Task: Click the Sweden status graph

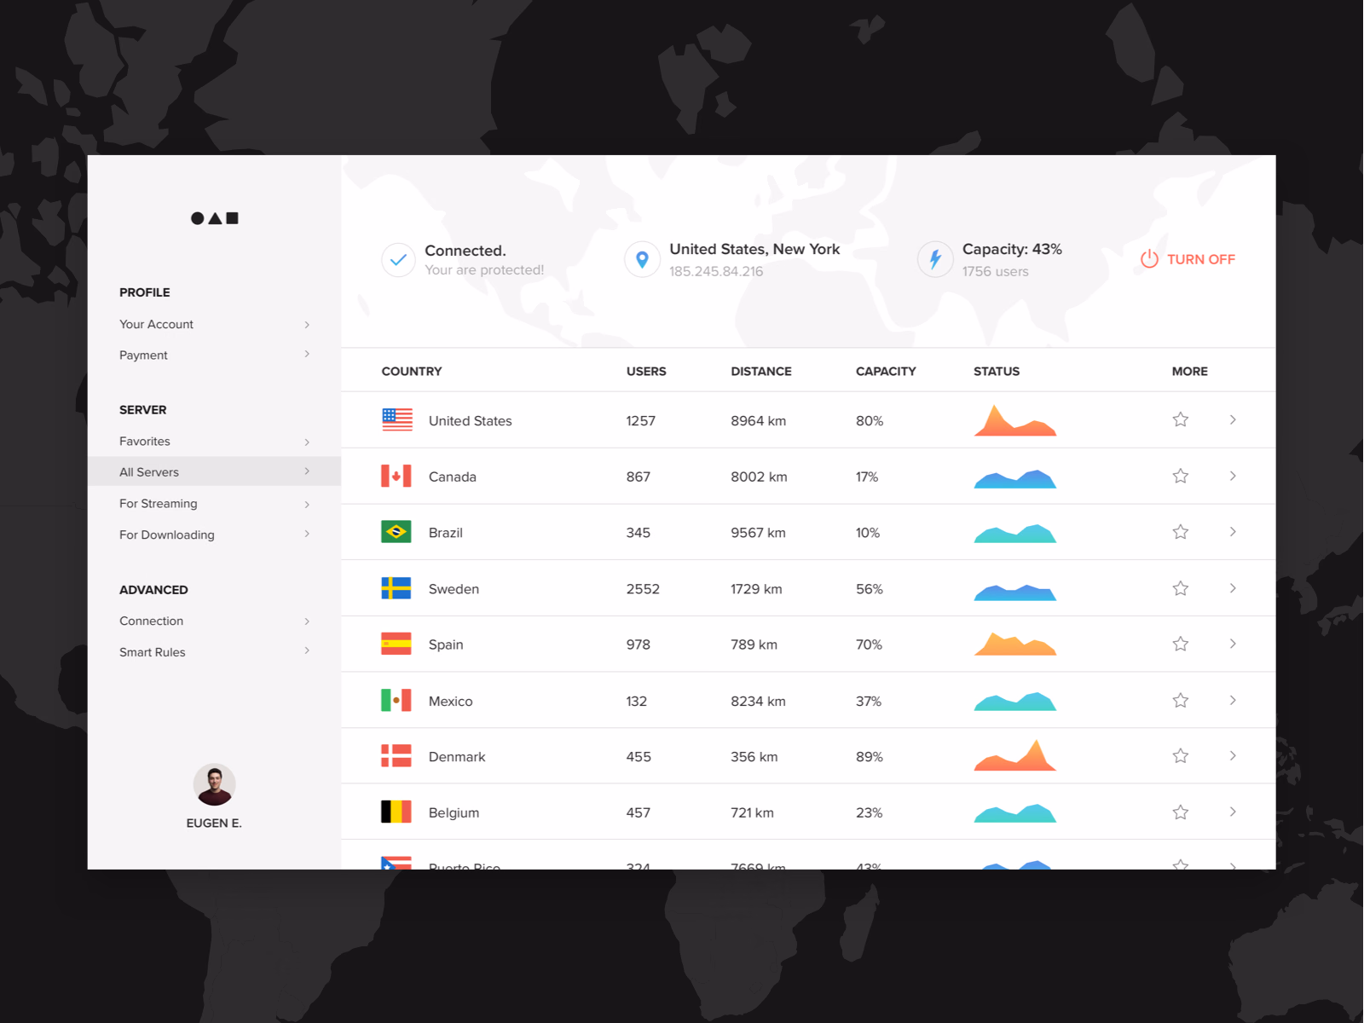Action: pos(1015,592)
